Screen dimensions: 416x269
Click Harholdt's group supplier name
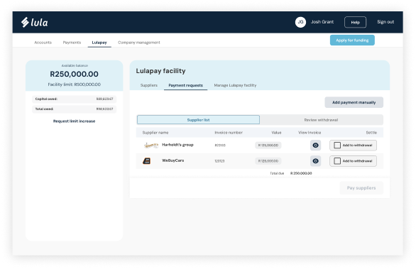click(x=177, y=145)
